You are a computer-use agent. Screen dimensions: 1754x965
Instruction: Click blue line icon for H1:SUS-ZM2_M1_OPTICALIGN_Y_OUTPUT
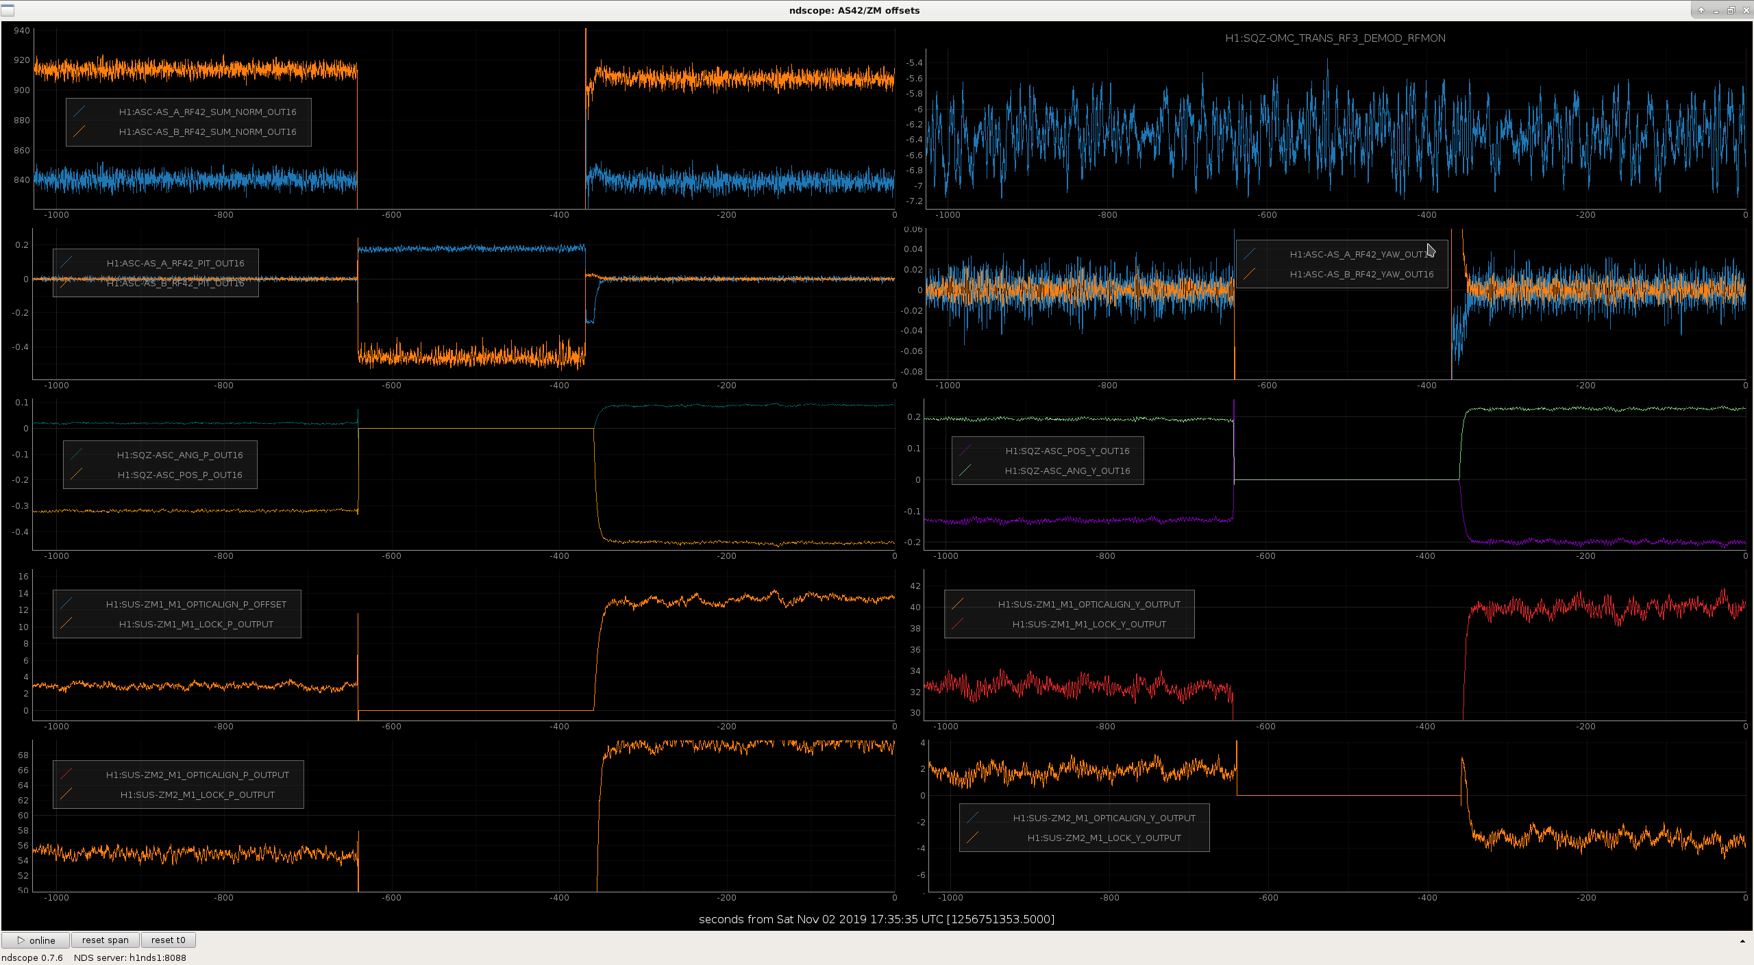(973, 817)
